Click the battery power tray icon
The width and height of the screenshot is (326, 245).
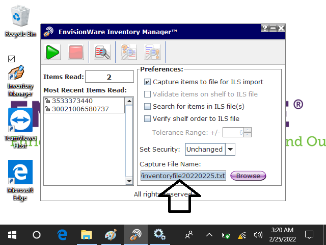click(x=226, y=235)
